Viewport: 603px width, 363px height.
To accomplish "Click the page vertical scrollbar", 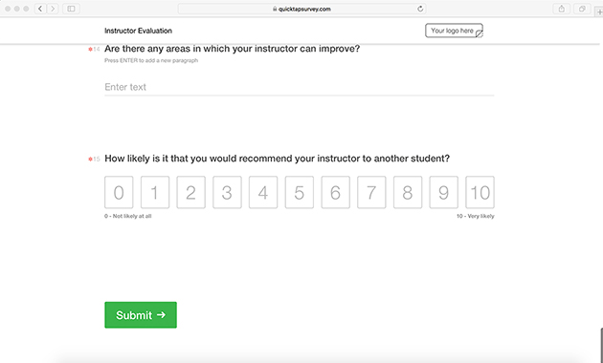I will point(601,346).
